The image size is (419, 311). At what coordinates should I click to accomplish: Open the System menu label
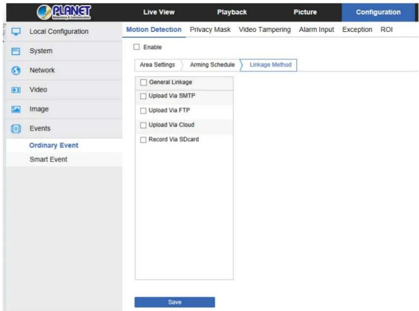pos(41,51)
